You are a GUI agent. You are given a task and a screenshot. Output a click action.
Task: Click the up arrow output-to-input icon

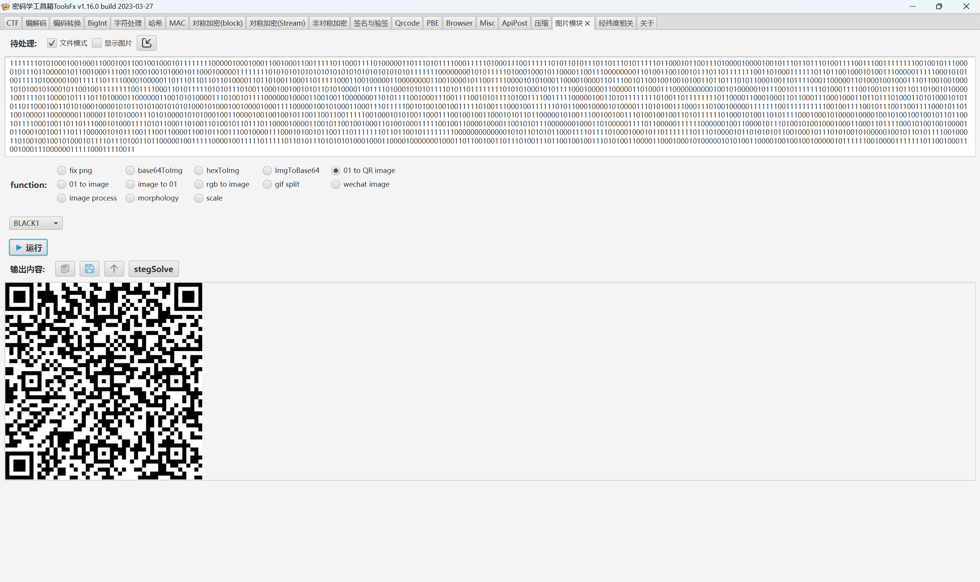coord(114,269)
